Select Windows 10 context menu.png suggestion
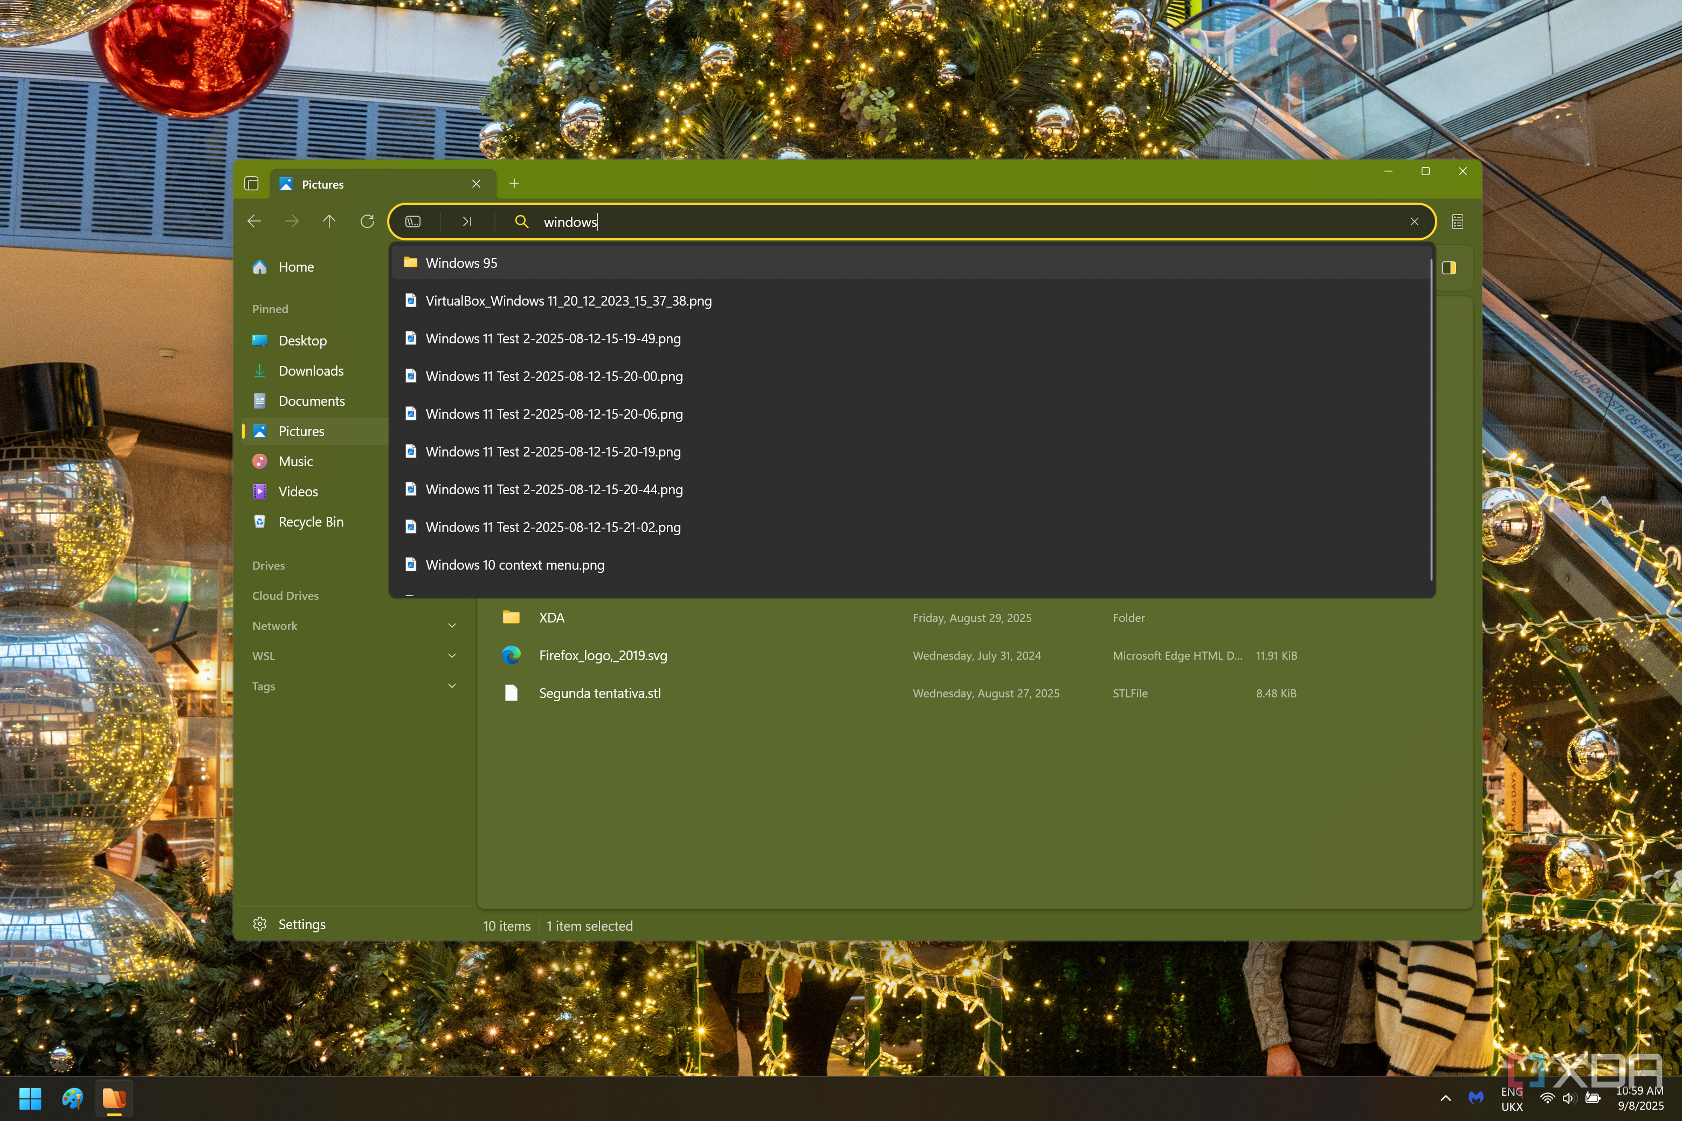The width and height of the screenshot is (1682, 1121). (x=909, y=565)
